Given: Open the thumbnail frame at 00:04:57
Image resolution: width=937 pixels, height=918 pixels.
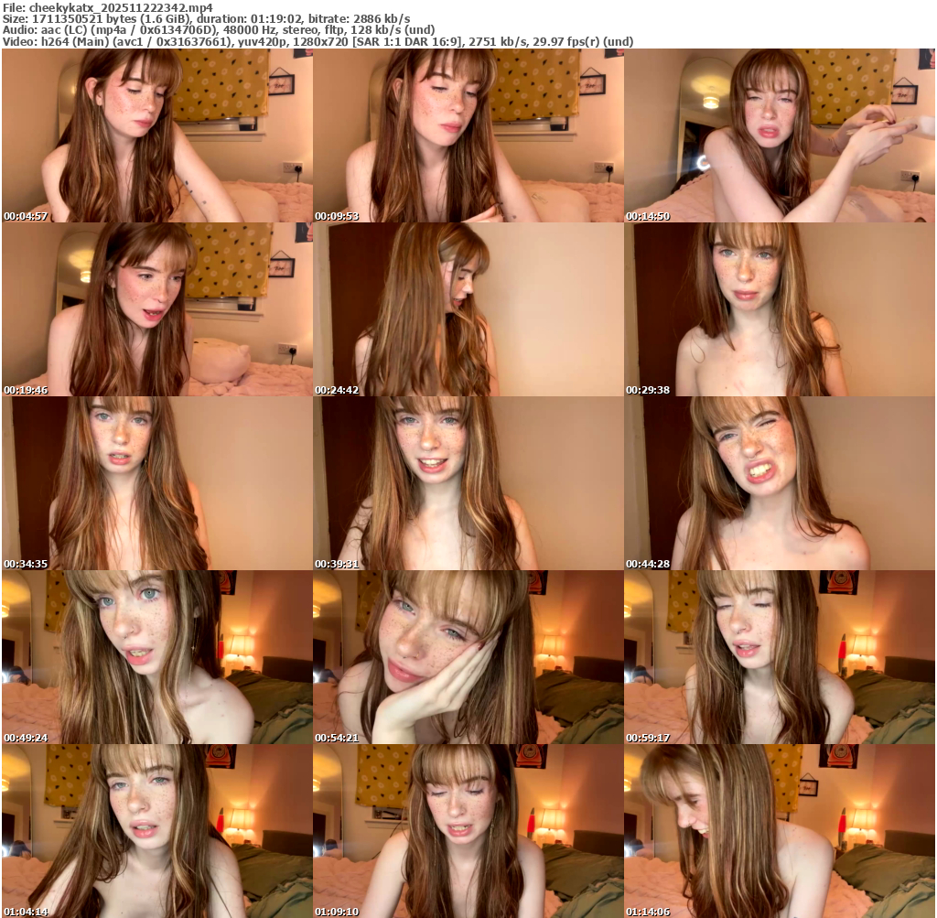Looking at the screenshot, I should (x=157, y=135).
